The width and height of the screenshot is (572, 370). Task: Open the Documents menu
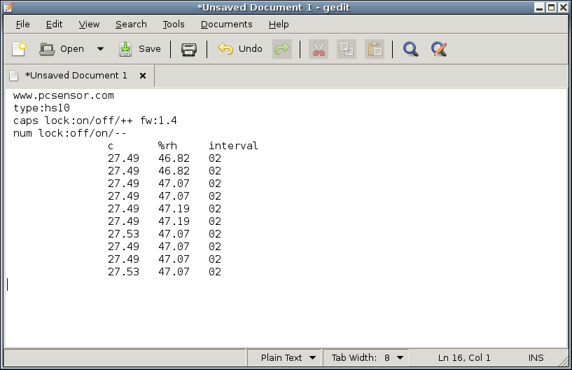pos(226,24)
